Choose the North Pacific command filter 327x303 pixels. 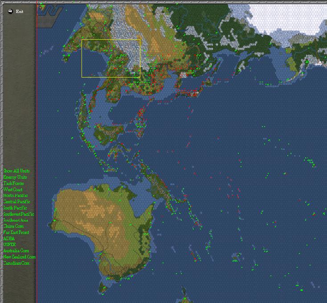click(16, 196)
